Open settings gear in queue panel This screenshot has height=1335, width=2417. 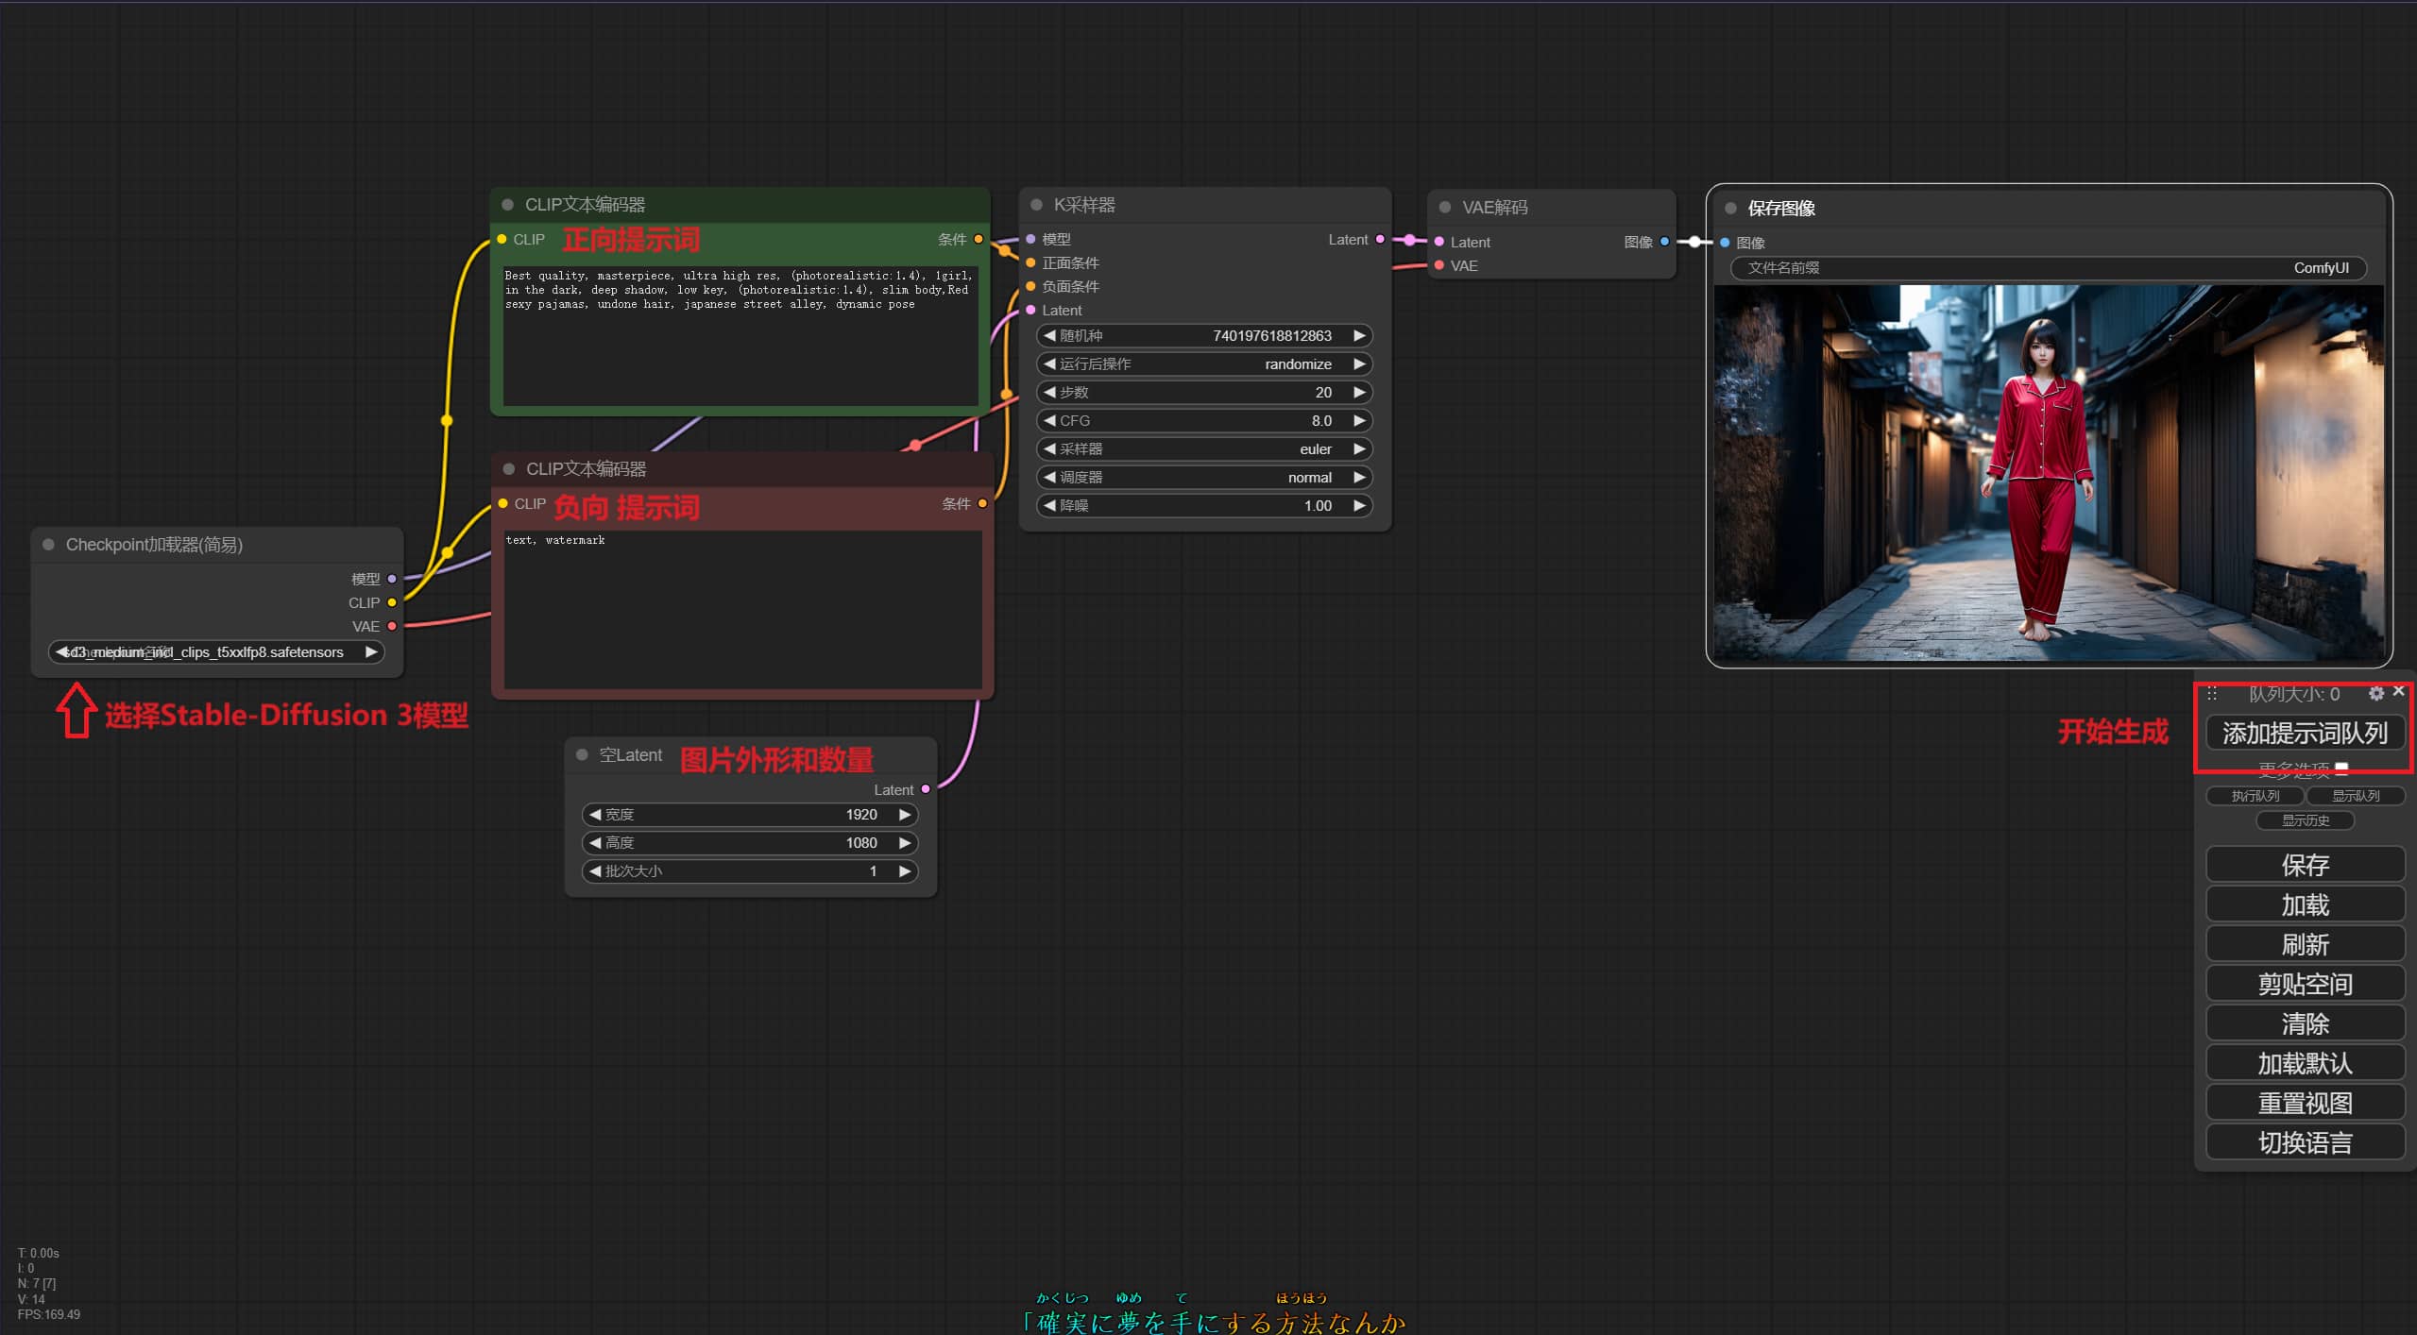pyautogui.click(x=2375, y=693)
